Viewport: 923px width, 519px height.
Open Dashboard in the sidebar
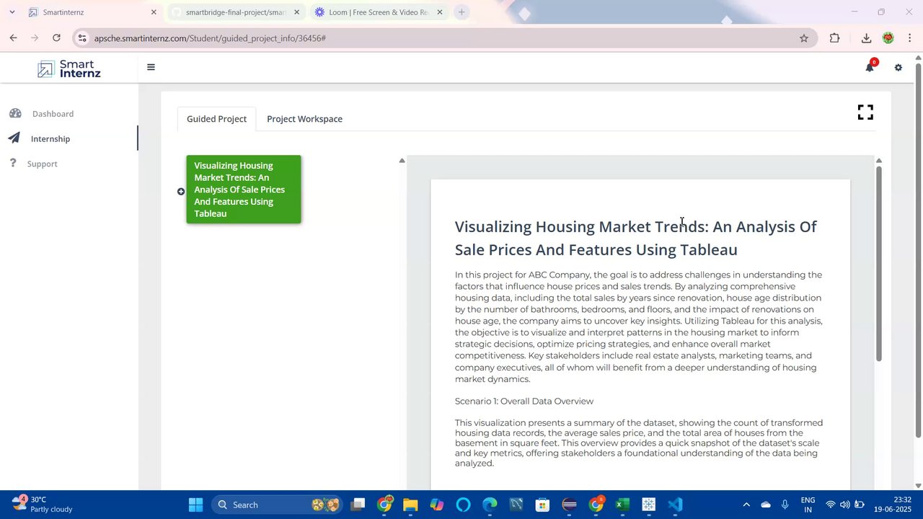[x=53, y=114]
